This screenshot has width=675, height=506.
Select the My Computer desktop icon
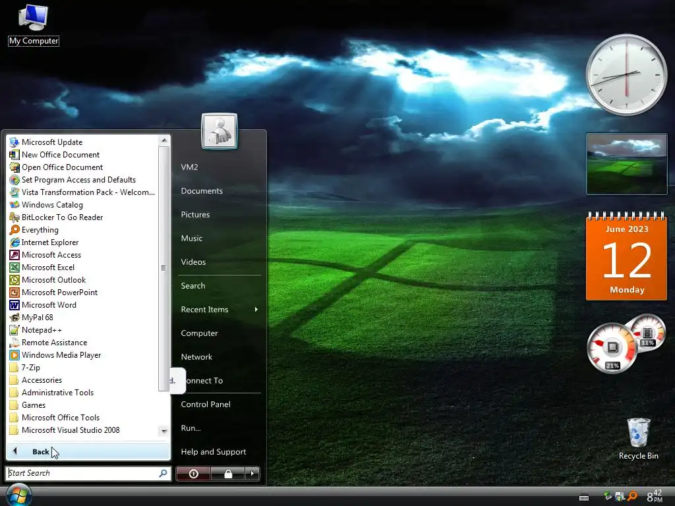(34, 25)
